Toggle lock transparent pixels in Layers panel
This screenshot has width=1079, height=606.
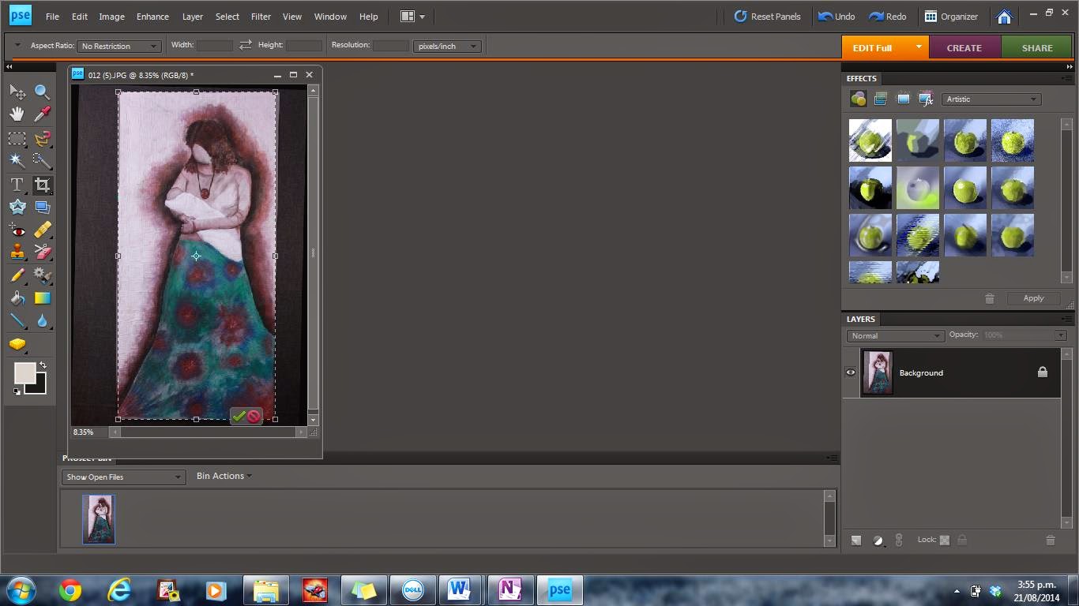pyautogui.click(x=945, y=541)
